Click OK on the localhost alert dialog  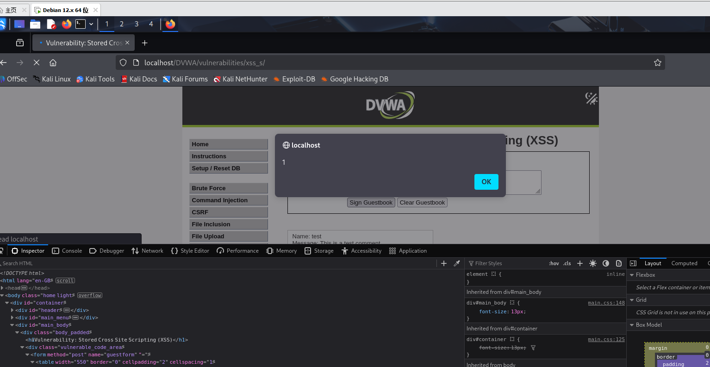tap(486, 182)
